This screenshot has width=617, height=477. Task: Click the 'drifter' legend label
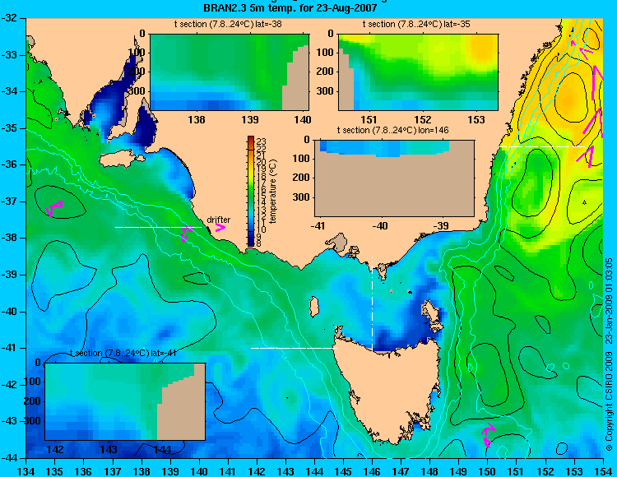tap(218, 220)
